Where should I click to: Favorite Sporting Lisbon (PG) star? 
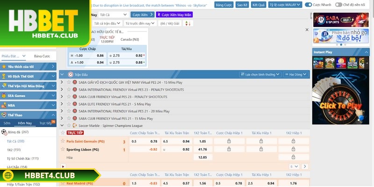(x=63, y=149)
